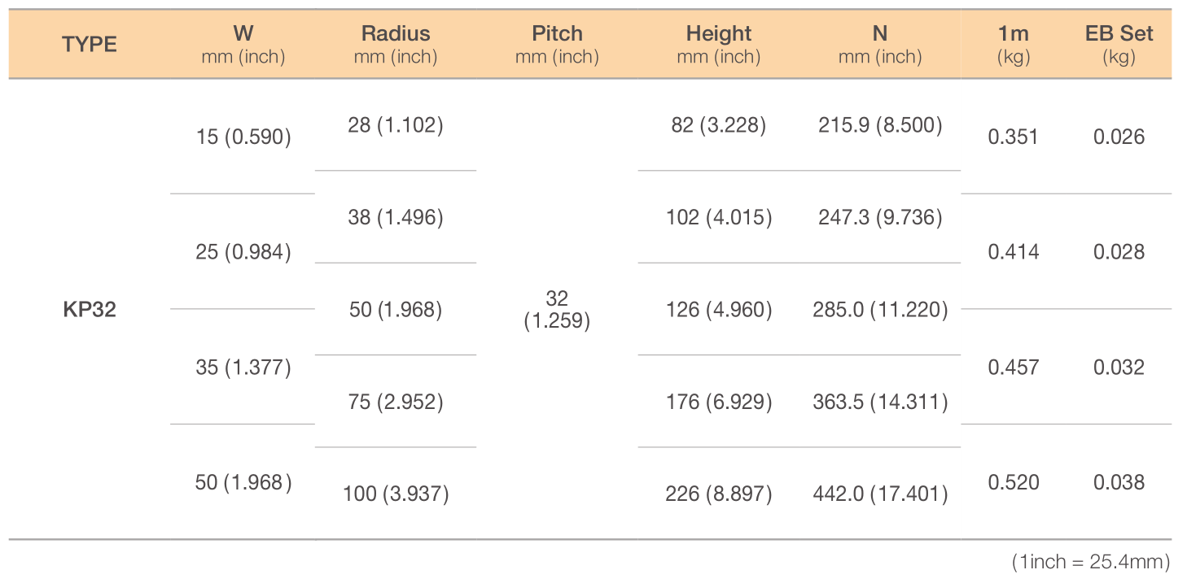Click the Radius column header
This screenshot has width=1187, height=583.
396,45
